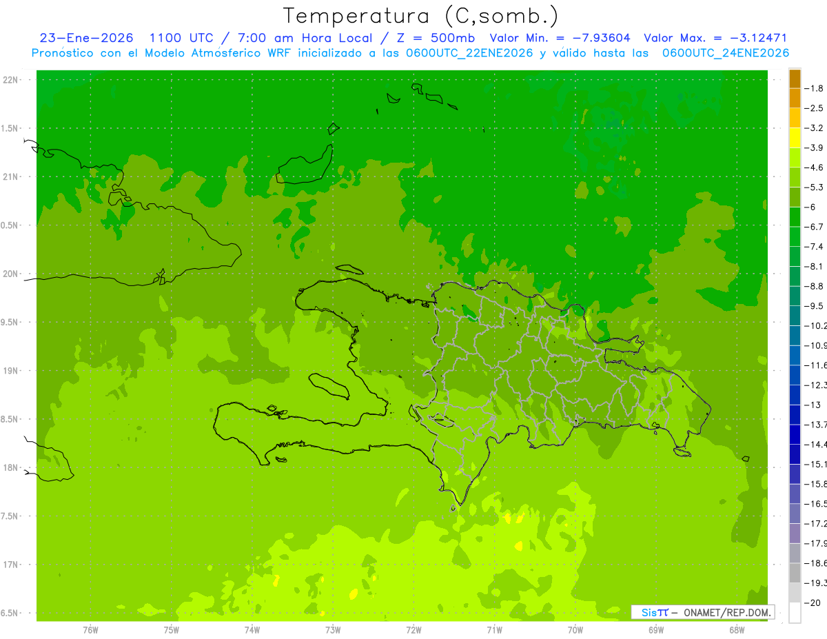Image resolution: width=827 pixels, height=639 pixels.
Task: Click the '72W' longitude label
Action: pyautogui.click(x=413, y=629)
